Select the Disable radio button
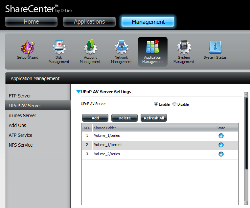Viewport: 250px width, 208px height. pyautogui.click(x=174, y=104)
